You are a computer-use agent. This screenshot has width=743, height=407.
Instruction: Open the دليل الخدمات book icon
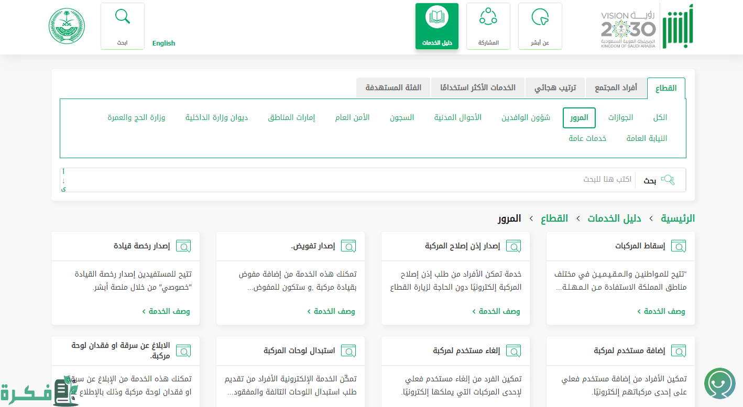[436, 17]
